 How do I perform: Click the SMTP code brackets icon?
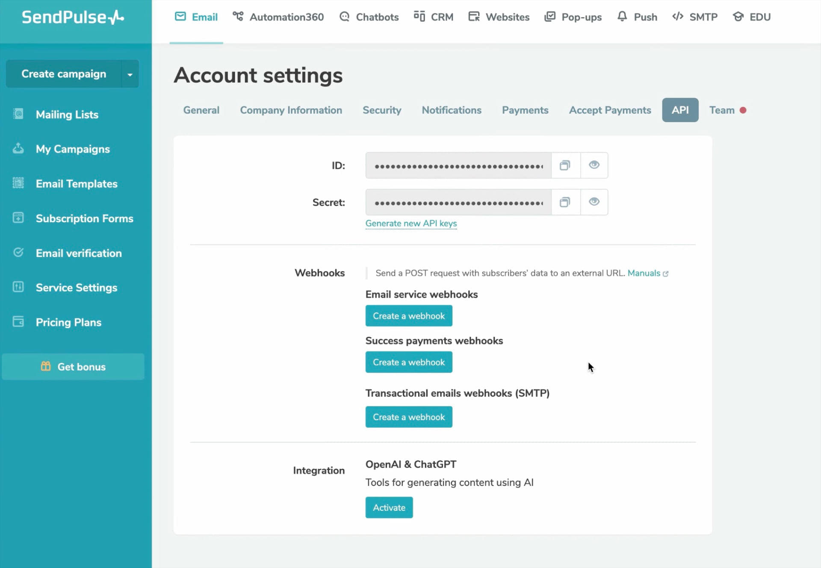(678, 17)
